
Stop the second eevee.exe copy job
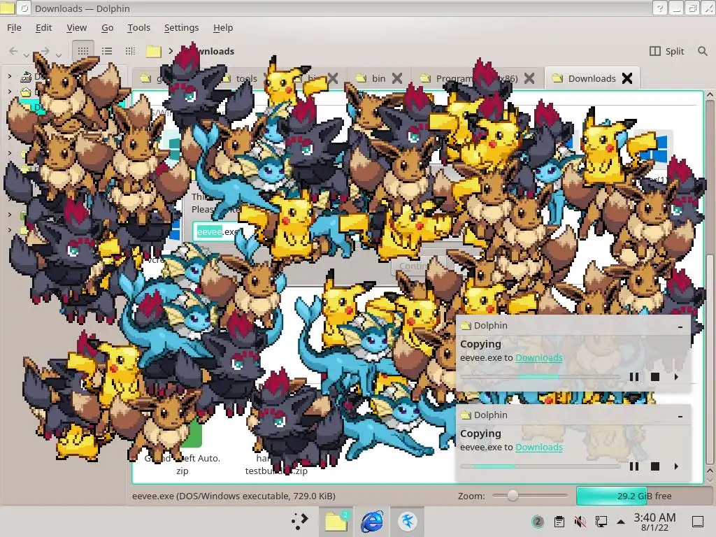(x=654, y=466)
